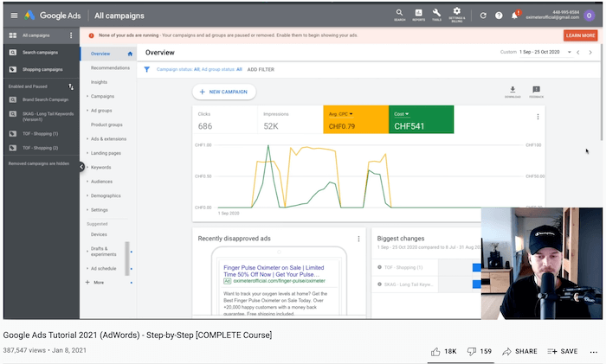The height and width of the screenshot is (364, 606).
Task: Open the Reports icon
Action: click(x=418, y=15)
